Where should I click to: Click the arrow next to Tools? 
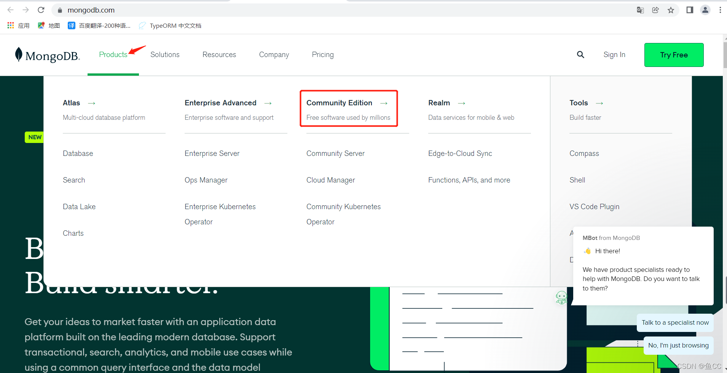(x=599, y=103)
